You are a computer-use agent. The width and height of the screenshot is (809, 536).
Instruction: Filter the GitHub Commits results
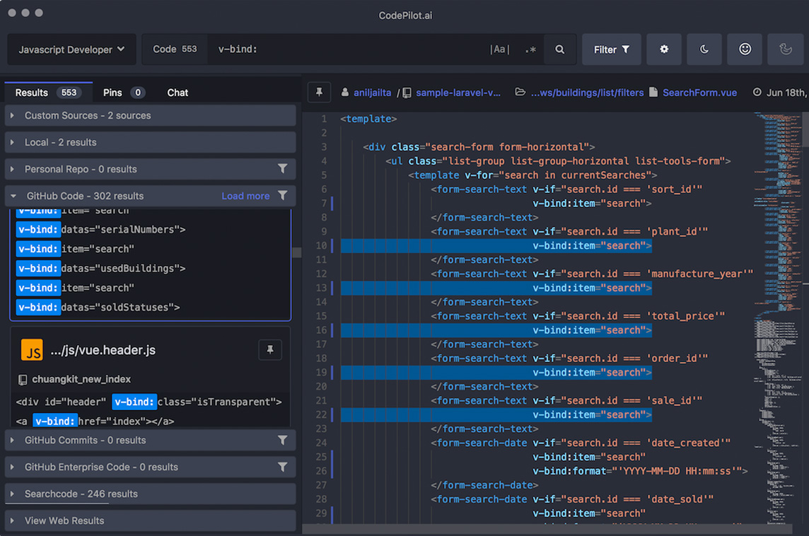tap(283, 440)
